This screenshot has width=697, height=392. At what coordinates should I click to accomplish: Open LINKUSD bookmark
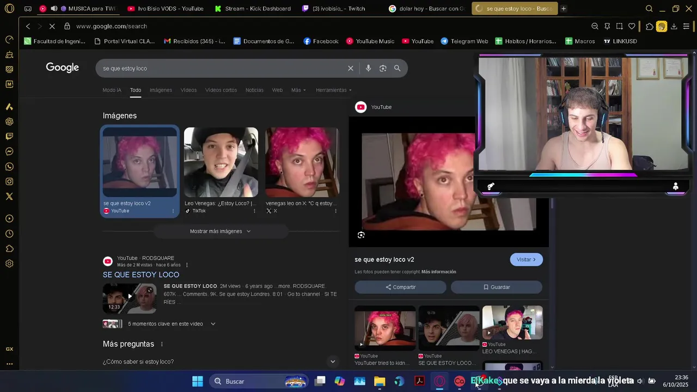pyautogui.click(x=620, y=41)
